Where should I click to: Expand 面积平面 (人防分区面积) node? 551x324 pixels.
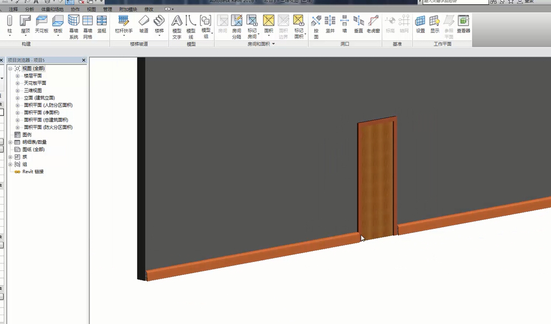pos(17,106)
